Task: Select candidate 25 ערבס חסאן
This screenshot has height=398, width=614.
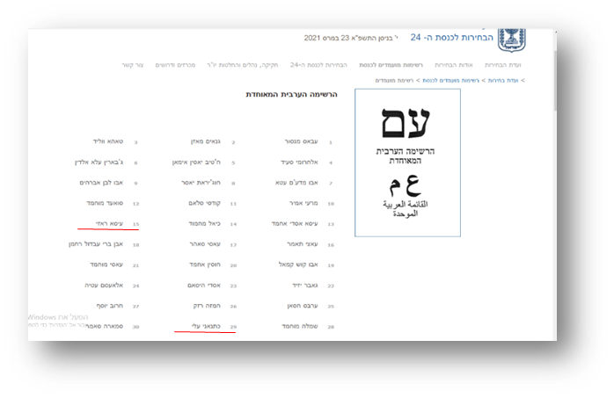Action: pos(303,306)
